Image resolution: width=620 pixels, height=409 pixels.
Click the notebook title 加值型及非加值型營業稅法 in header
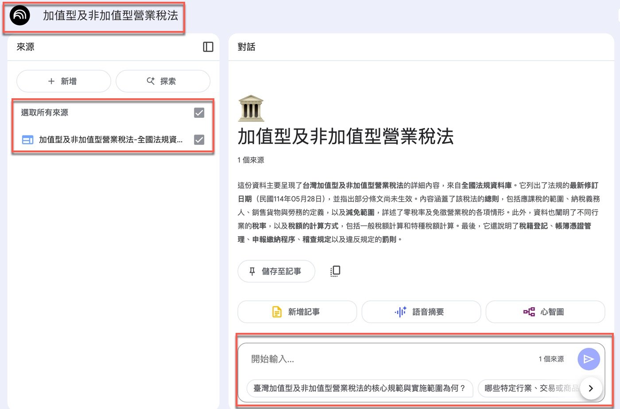click(110, 15)
